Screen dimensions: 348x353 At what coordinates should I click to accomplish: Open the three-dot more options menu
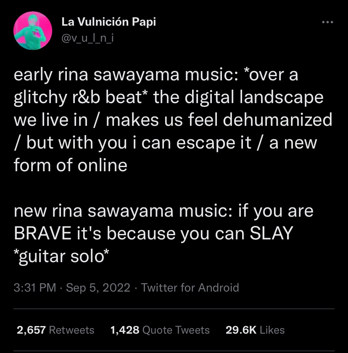point(327,22)
